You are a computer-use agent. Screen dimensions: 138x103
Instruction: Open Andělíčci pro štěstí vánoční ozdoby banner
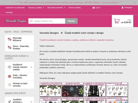click(x=50, y=90)
